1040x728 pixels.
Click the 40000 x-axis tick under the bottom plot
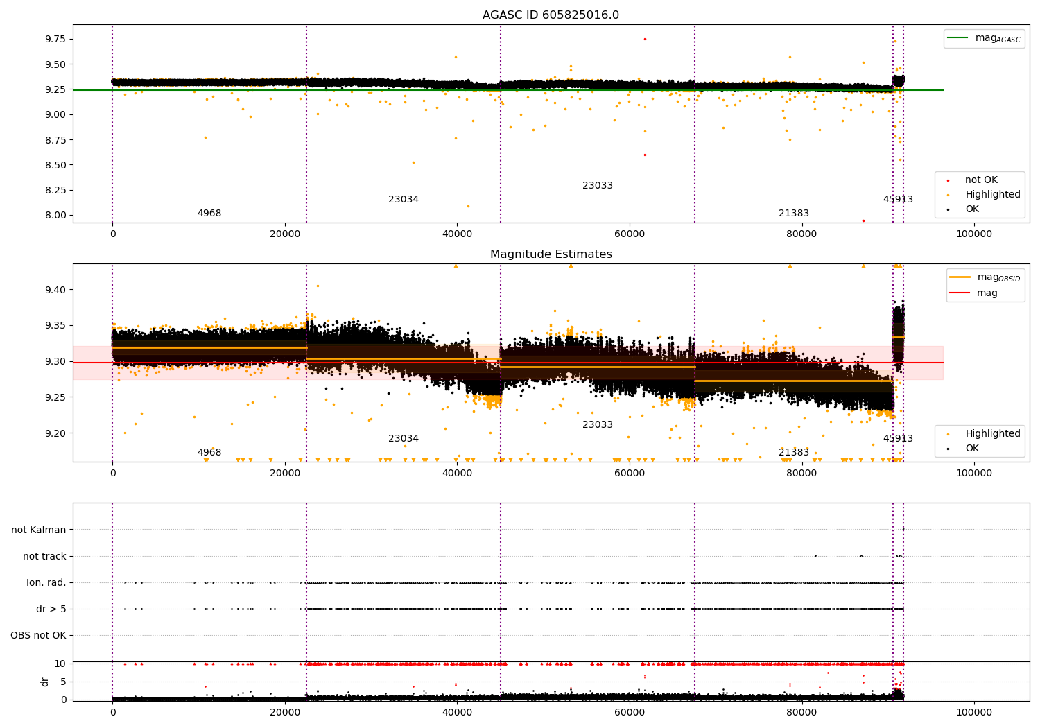click(x=457, y=712)
